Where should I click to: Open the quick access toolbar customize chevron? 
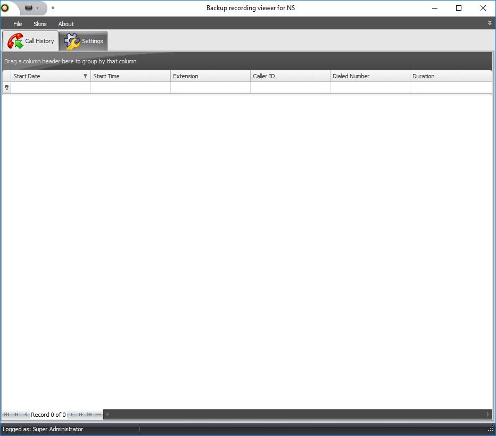point(53,7)
